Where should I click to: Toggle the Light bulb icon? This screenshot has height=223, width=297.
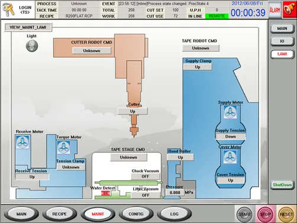pos(32,46)
